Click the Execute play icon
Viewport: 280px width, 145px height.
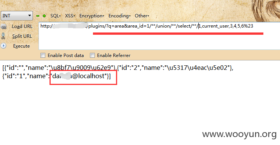(3, 46)
